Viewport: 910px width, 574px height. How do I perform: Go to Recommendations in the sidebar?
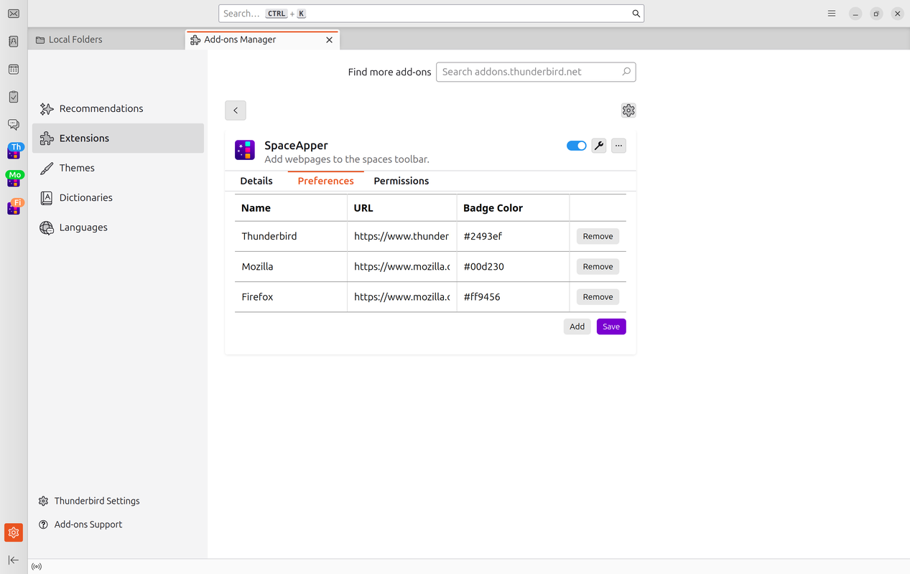pos(119,108)
